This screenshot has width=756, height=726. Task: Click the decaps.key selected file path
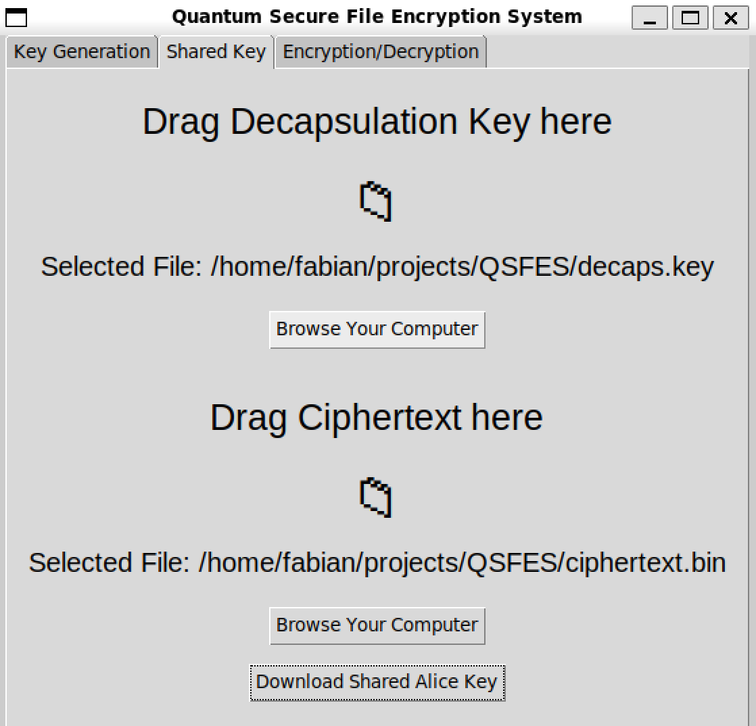click(x=377, y=267)
